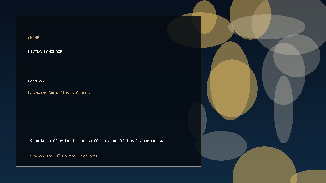This screenshot has height=183, width=326.
Task: Click the ANLHE brand name
Action: tap(33, 38)
